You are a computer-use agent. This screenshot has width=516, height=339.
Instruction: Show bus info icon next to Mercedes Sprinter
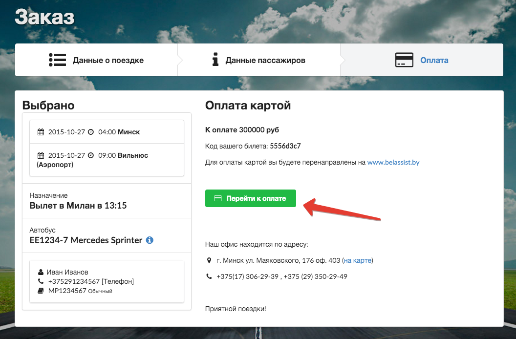150,240
